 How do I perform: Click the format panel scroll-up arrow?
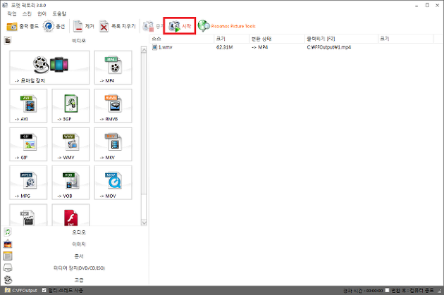pyautogui.click(x=144, y=51)
